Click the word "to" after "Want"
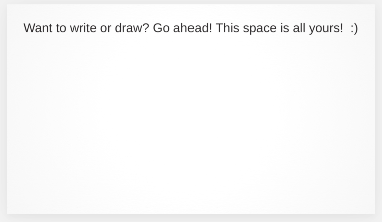382x222 pixels. 61,28
